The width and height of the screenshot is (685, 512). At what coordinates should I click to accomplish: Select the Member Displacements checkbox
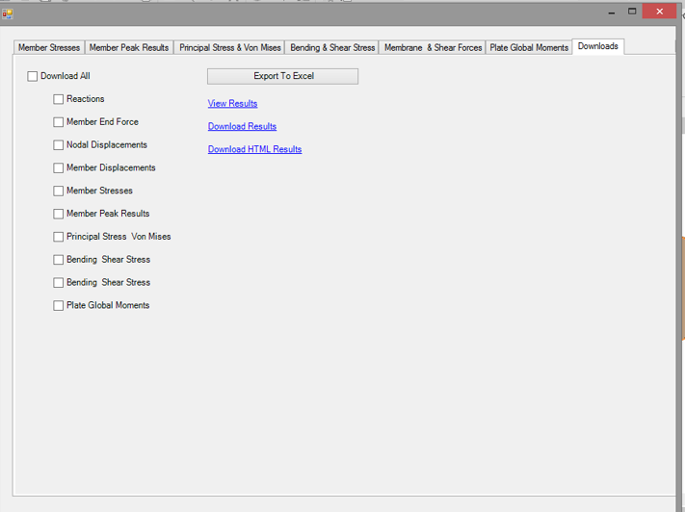click(x=59, y=168)
